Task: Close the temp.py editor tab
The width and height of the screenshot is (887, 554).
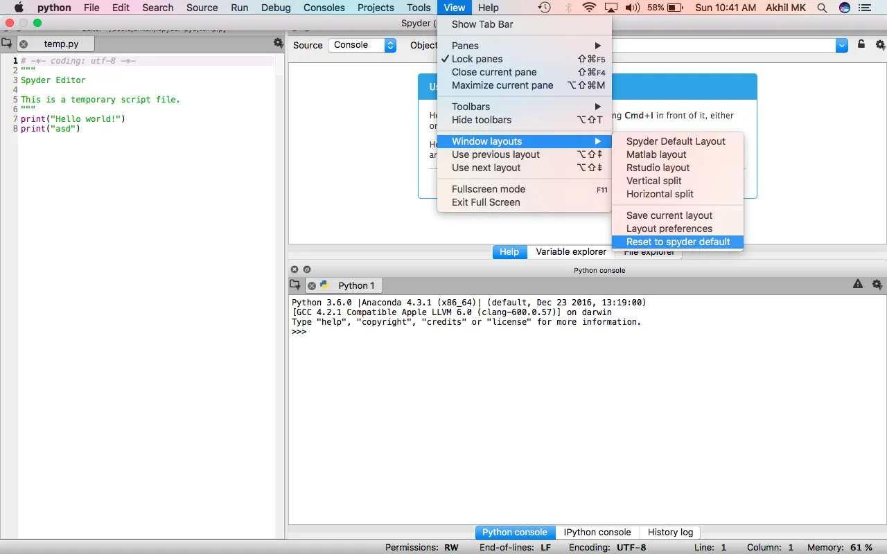Action: pyautogui.click(x=24, y=44)
